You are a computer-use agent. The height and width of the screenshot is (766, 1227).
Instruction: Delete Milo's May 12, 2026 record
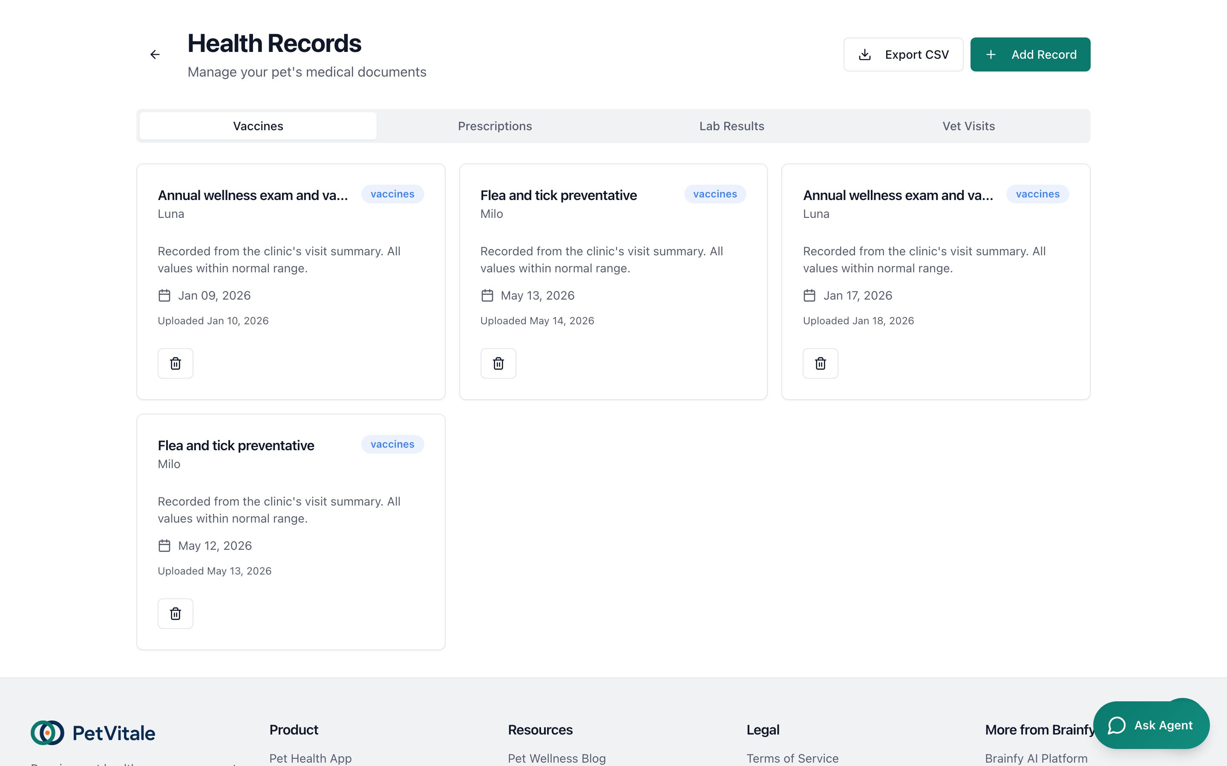click(176, 614)
